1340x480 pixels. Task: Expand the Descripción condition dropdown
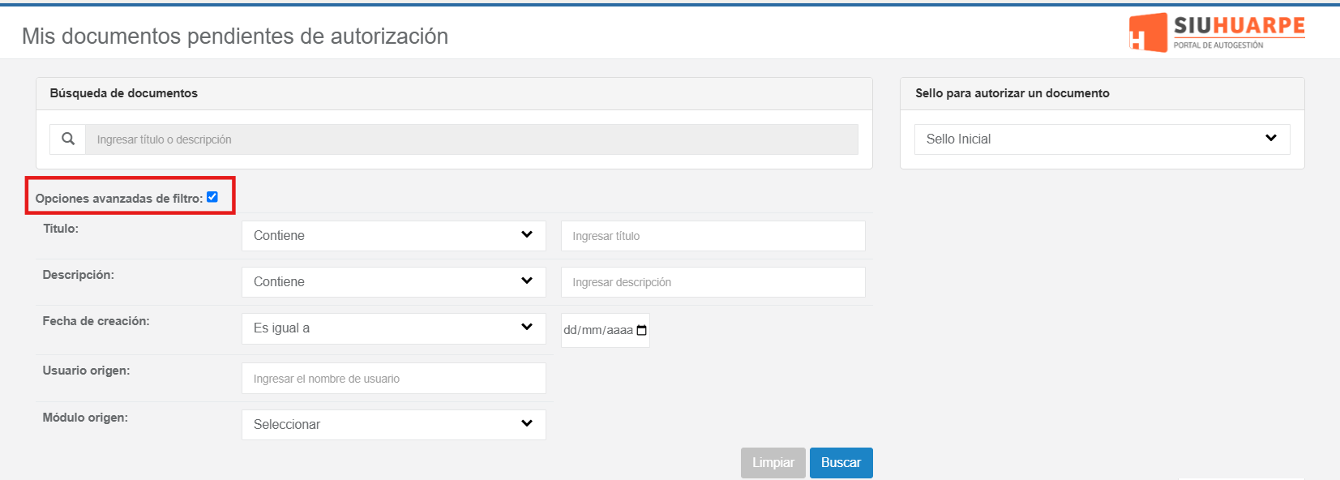393,282
